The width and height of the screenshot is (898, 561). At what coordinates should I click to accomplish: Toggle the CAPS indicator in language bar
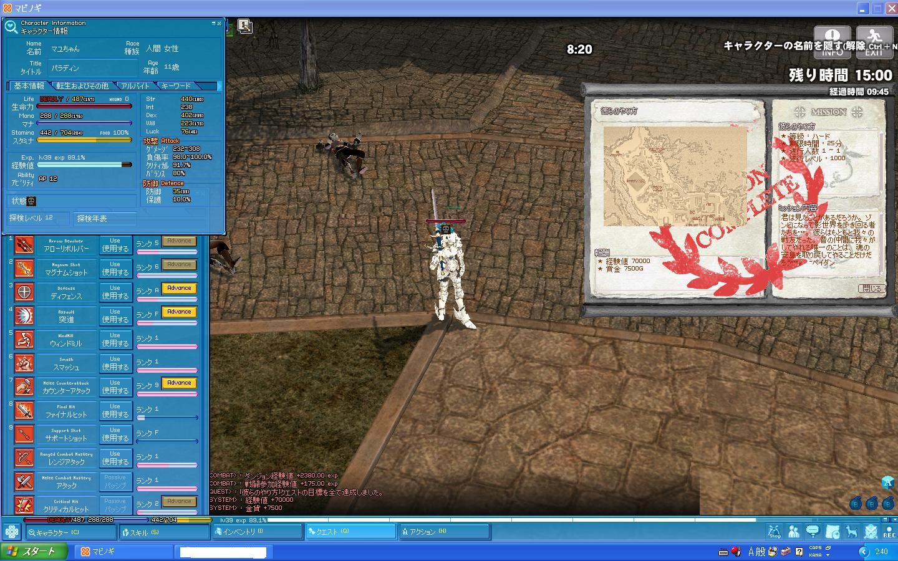click(815, 548)
